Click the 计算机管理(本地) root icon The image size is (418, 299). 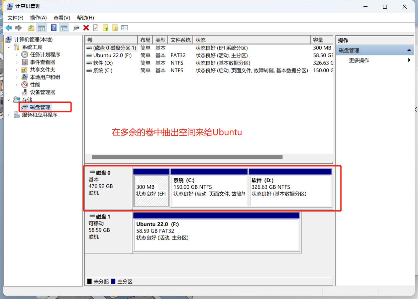[9, 39]
